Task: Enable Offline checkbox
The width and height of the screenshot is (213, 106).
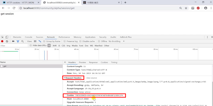Action: (99, 41)
